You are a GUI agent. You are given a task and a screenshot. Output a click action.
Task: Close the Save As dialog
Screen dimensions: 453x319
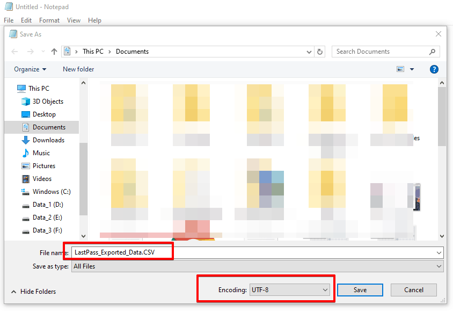coord(439,34)
